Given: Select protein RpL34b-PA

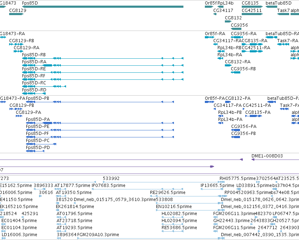Looking at the screenshot, I should coord(230,120).
